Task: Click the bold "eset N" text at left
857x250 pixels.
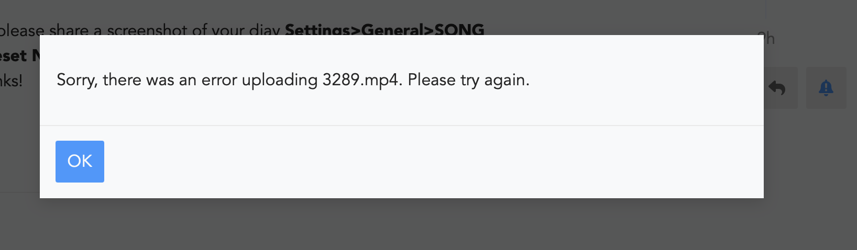Action: click(20, 55)
